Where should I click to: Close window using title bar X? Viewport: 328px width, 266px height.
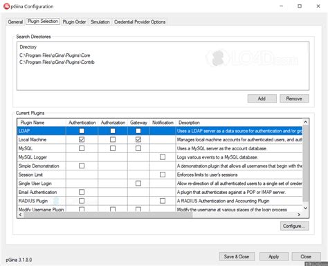(x=318, y=6)
